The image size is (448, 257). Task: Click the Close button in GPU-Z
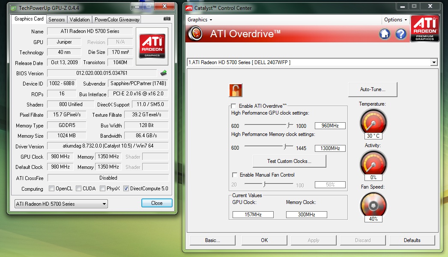pos(157,203)
